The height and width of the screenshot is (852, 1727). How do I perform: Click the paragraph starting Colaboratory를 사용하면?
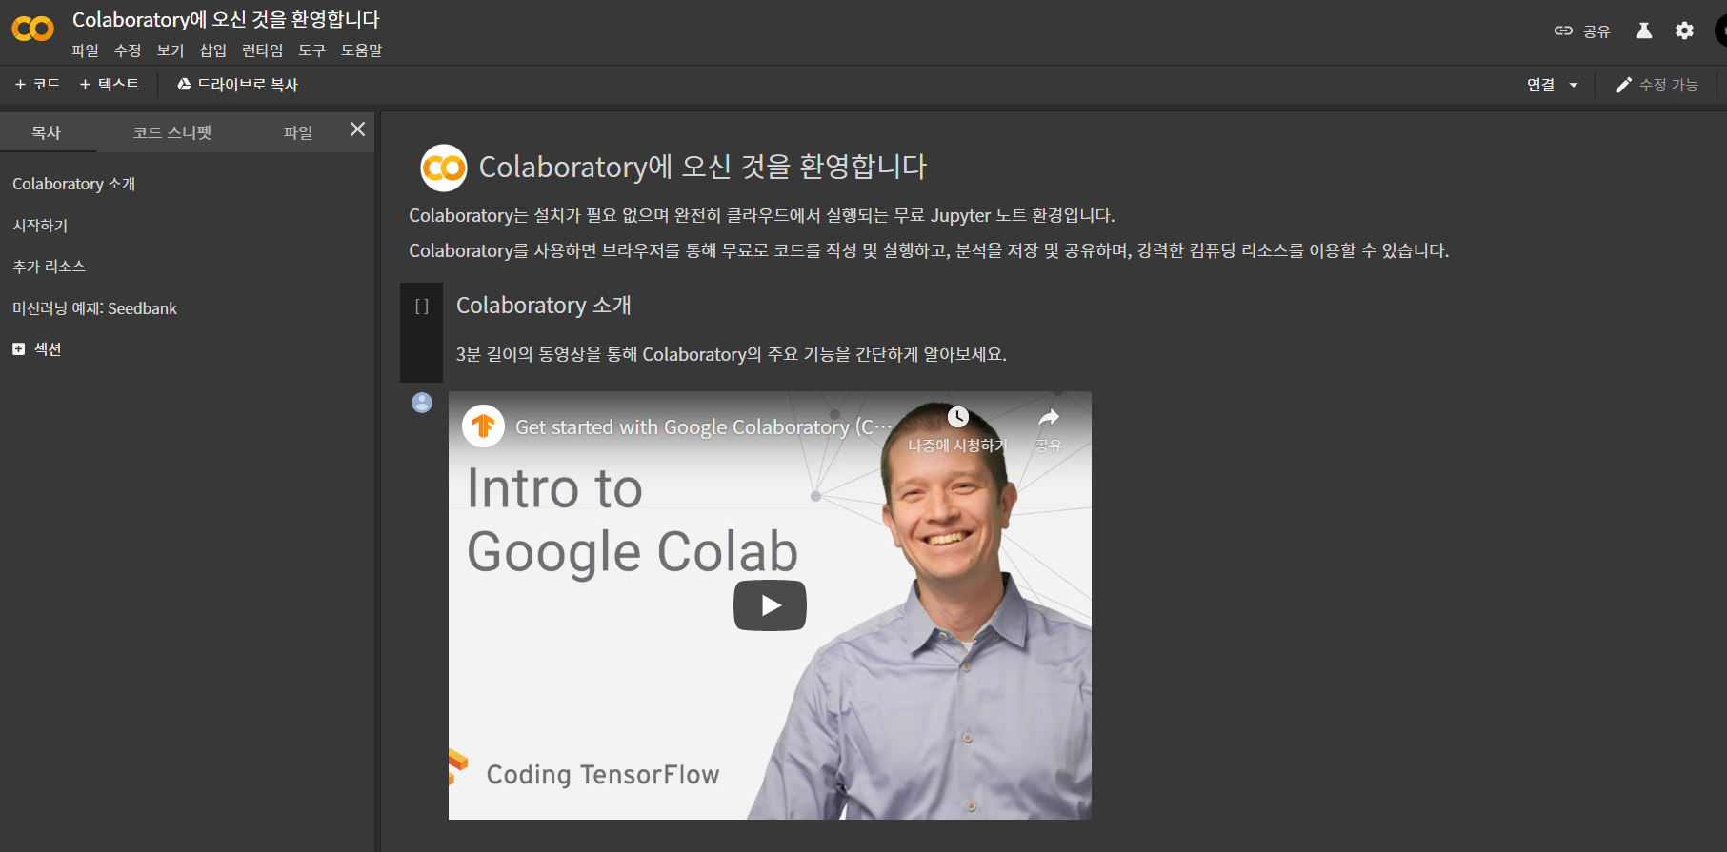(929, 250)
